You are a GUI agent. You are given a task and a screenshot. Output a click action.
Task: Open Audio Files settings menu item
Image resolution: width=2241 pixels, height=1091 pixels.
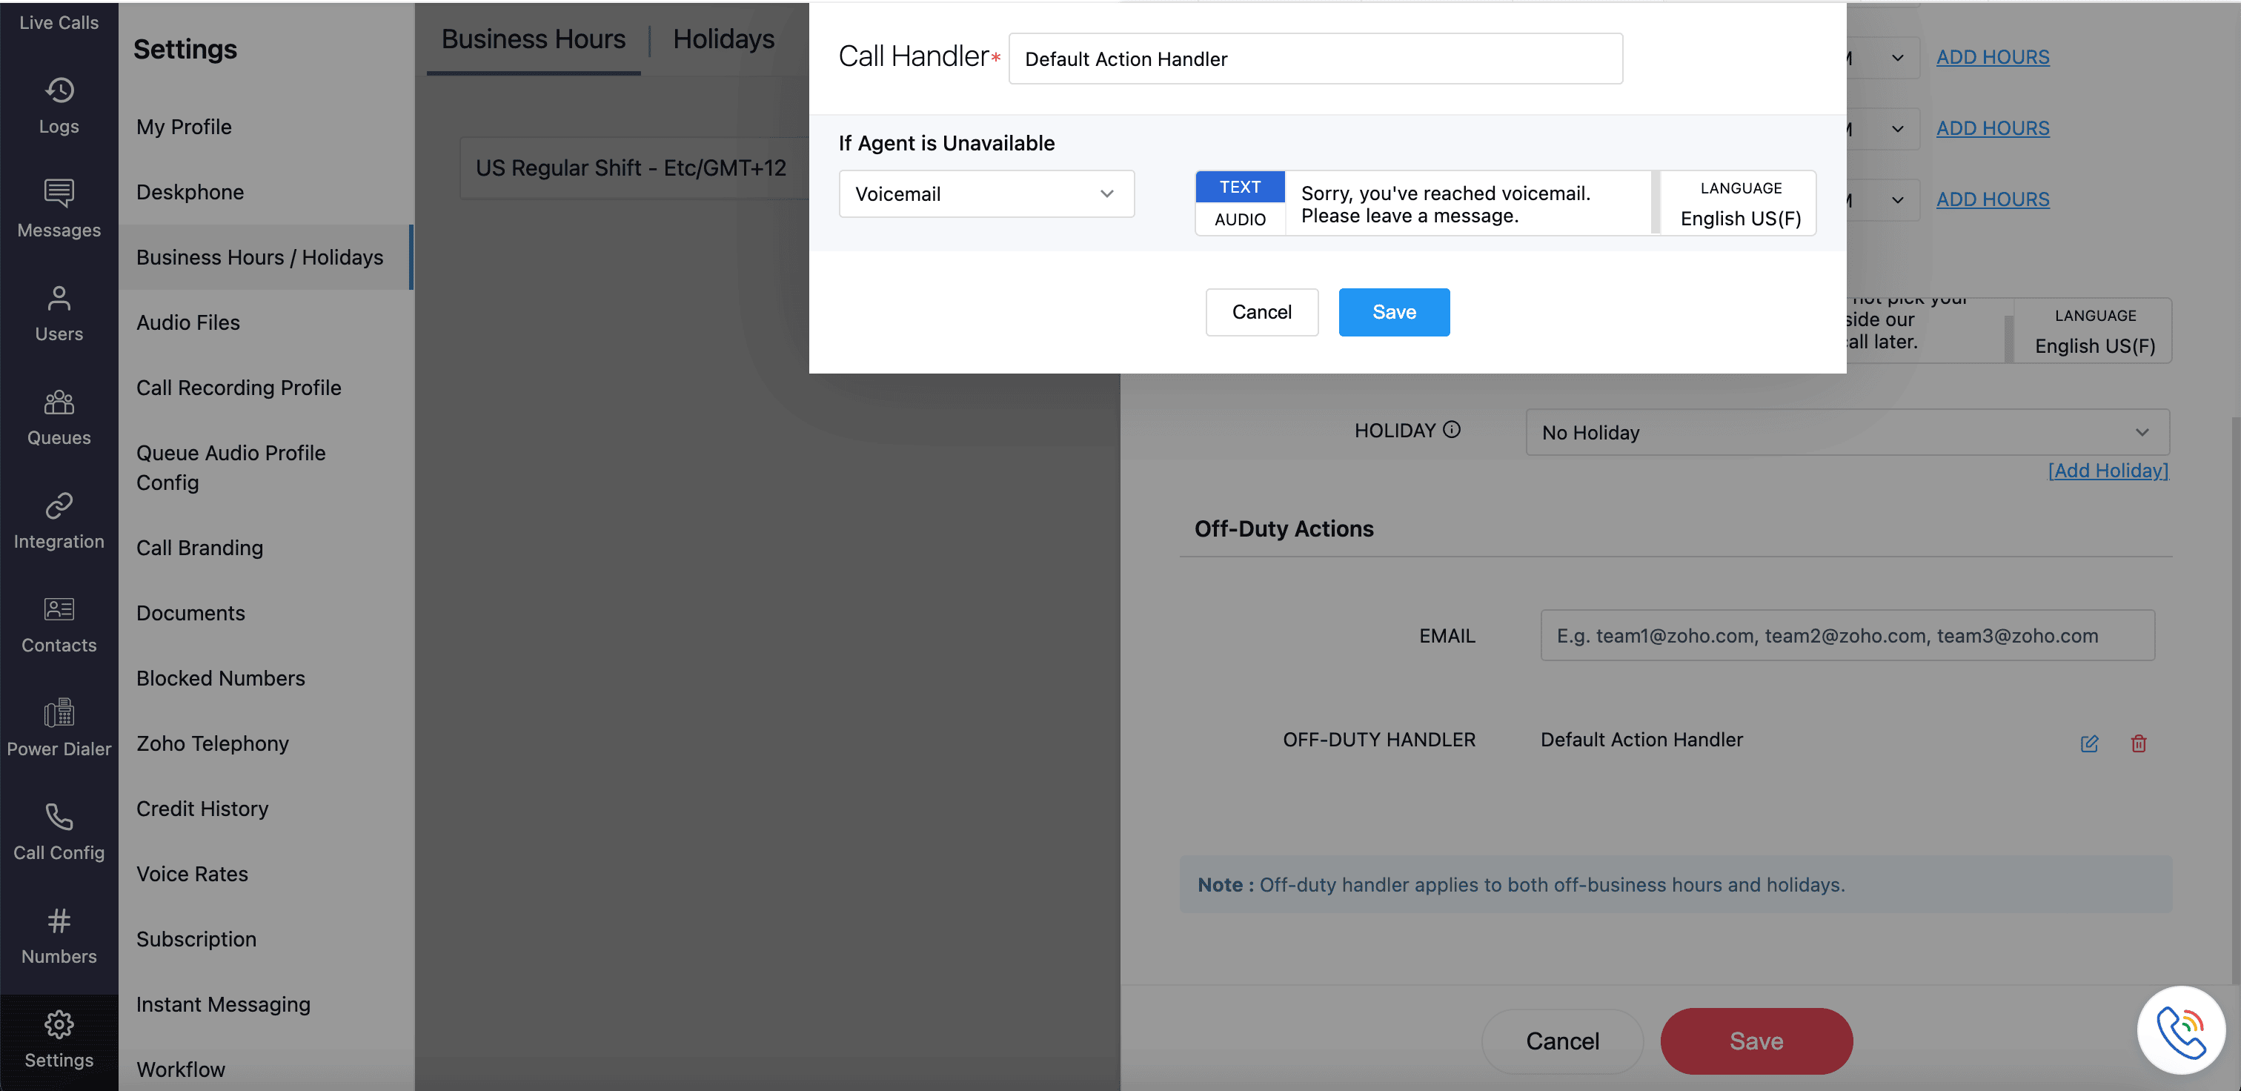click(x=188, y=322)
